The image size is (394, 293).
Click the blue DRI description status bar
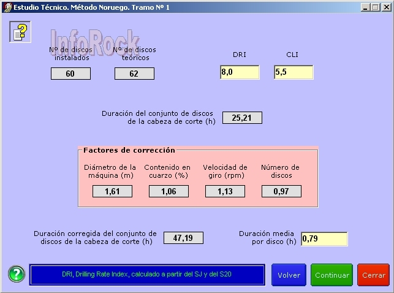pos(147,275)
